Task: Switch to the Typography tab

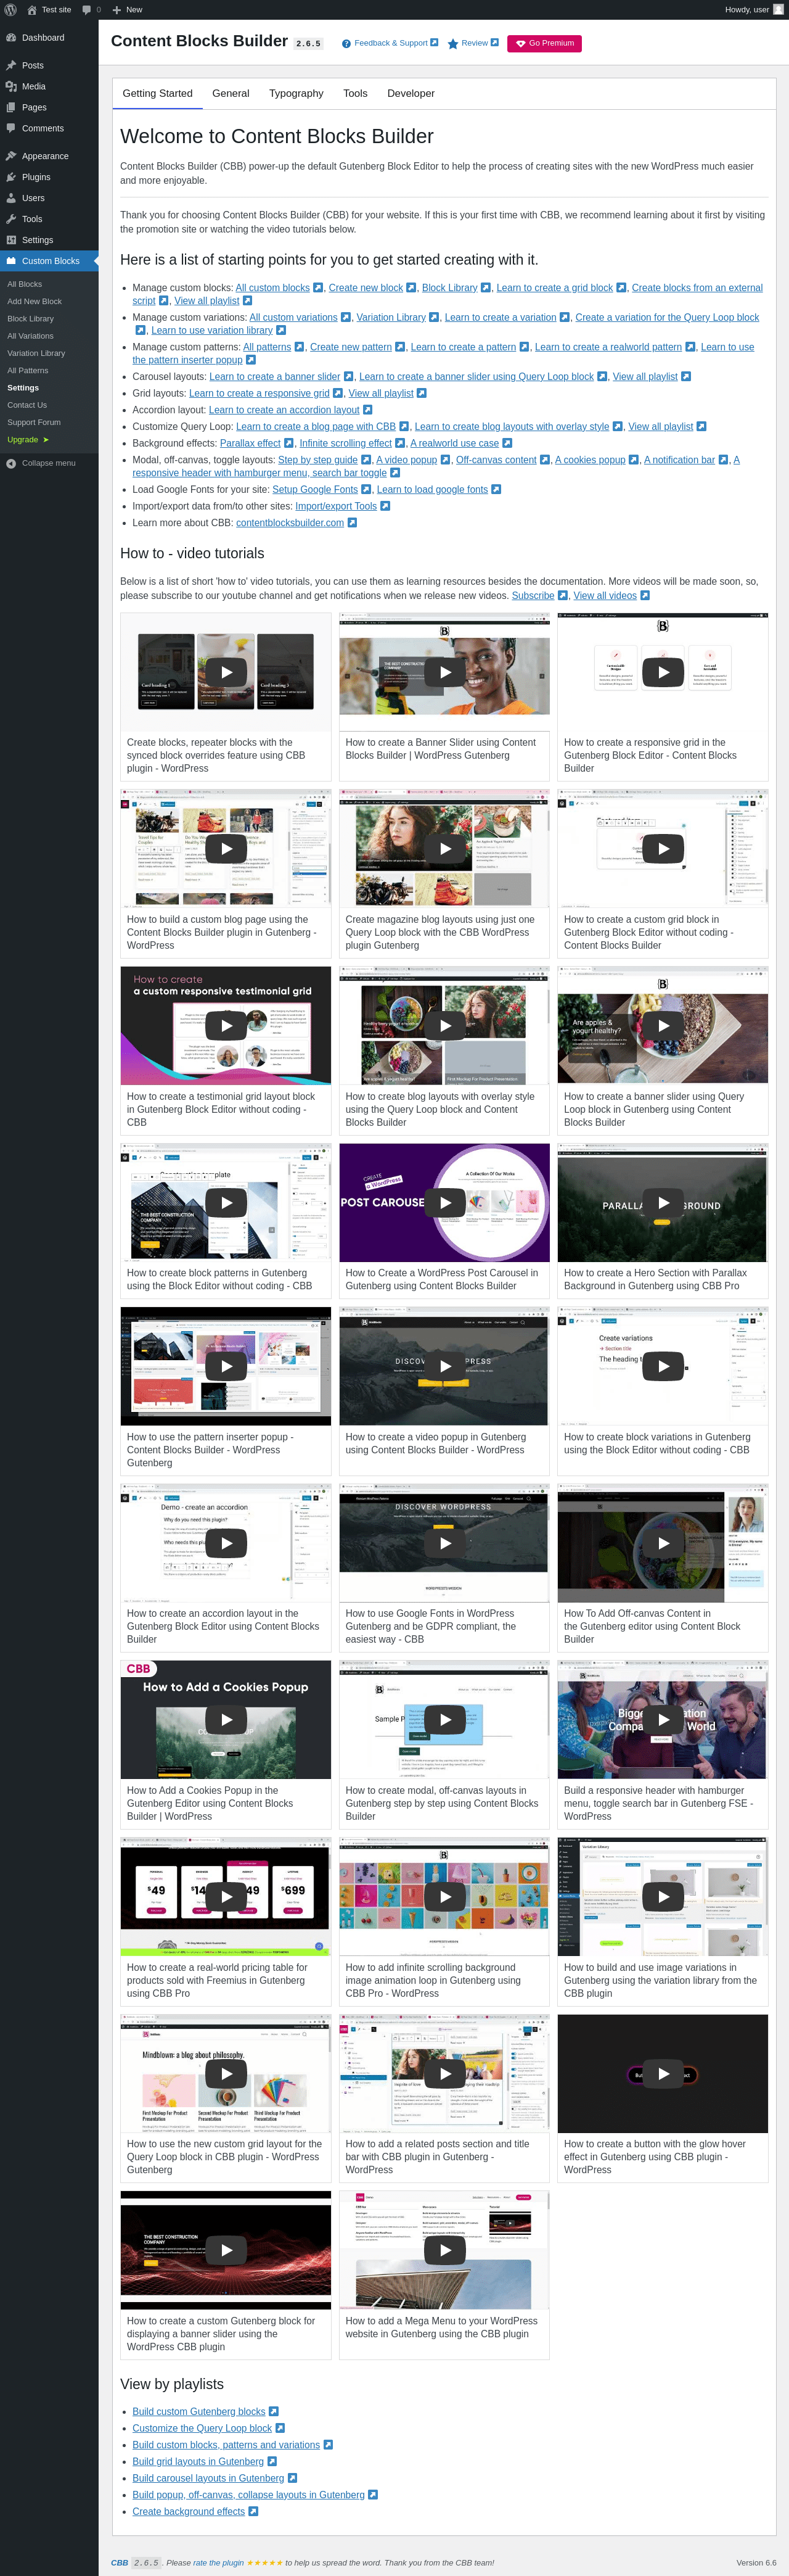Action: [296, 94]
